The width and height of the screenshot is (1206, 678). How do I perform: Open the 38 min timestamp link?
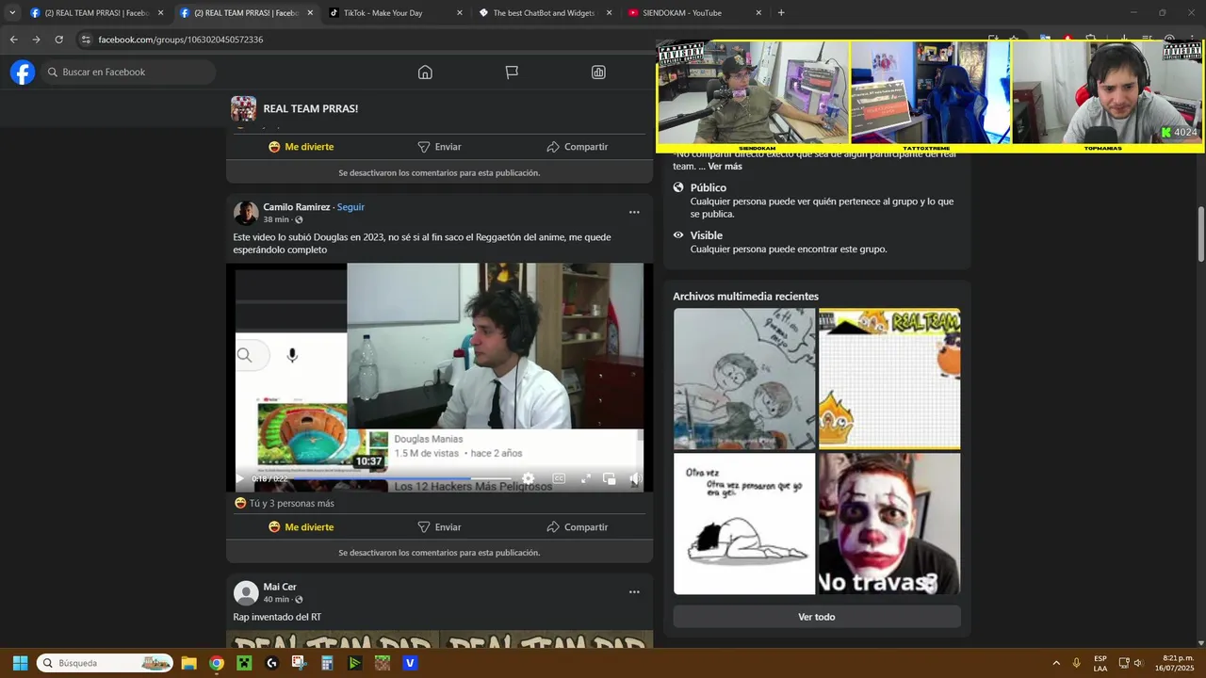point(276,219)
